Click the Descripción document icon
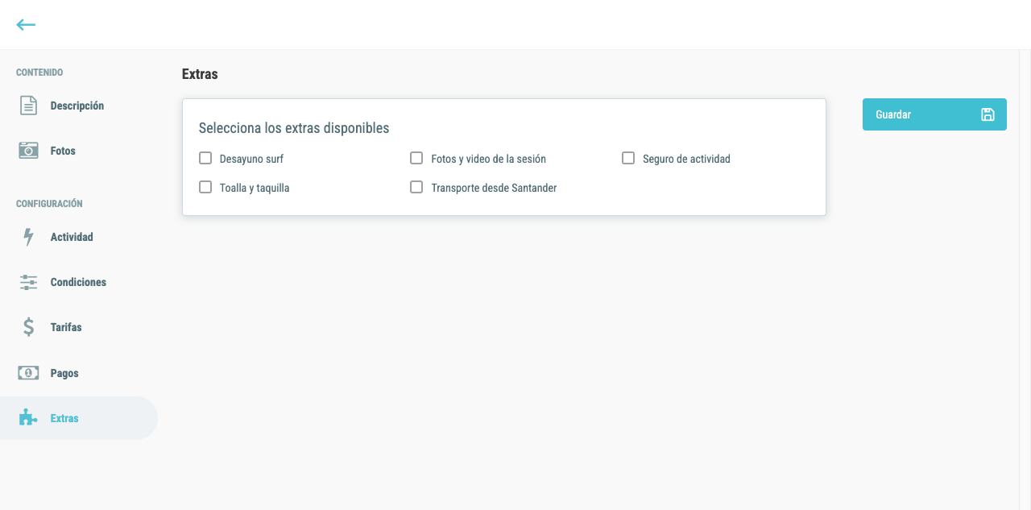1031x510 pixels. (x=28, y=106)
